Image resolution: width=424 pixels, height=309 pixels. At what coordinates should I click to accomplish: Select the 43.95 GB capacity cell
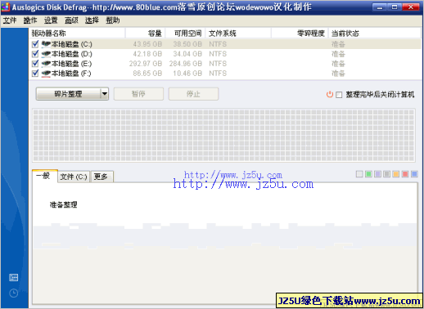point(147,44)
